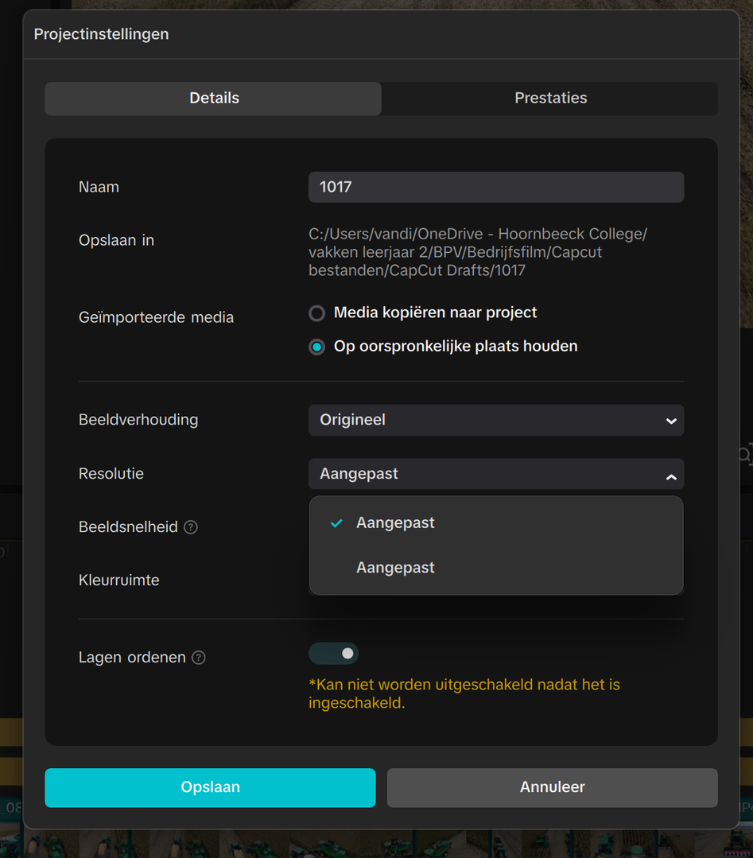
Task: Open the Prestaties tab
Action: click(550, 99)
